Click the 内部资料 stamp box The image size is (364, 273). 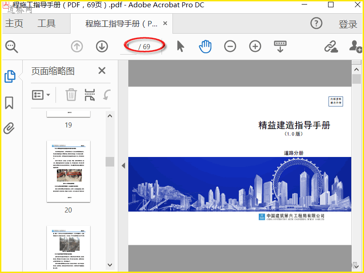(336, 101)
